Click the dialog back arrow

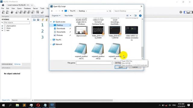pyautogui.click(x=52, y=11)
